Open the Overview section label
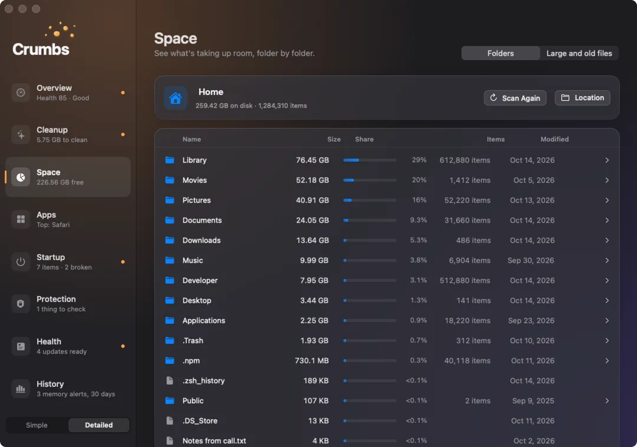637x447 pixels. tap(54, 88)
